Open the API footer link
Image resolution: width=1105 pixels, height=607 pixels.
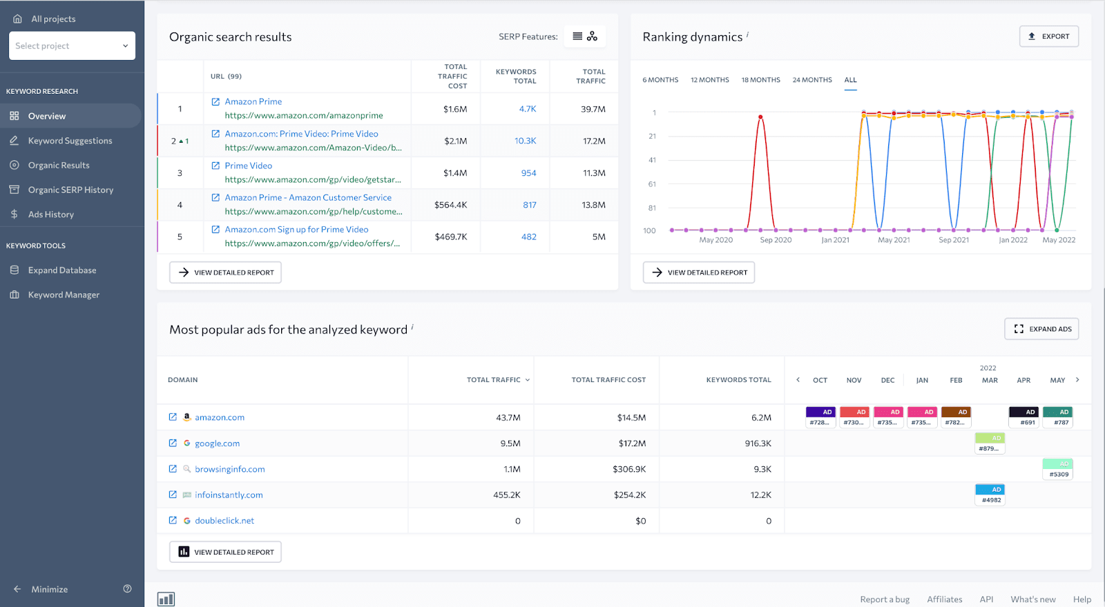[x=986, y=599]
